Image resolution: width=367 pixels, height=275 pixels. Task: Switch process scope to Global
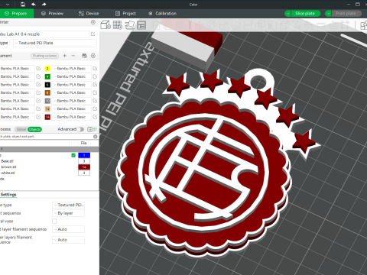point(21,129)
